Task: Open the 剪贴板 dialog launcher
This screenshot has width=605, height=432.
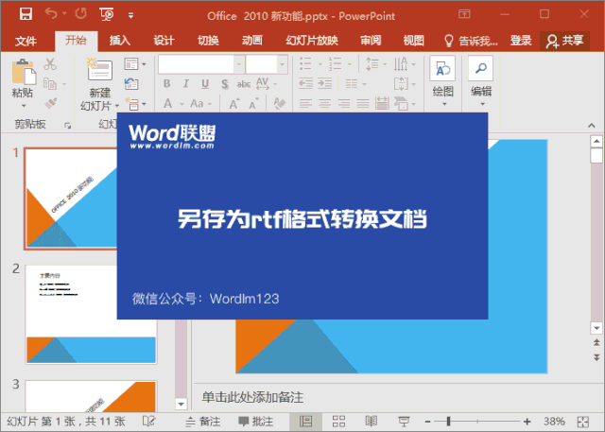Action: tap(67, 126)
